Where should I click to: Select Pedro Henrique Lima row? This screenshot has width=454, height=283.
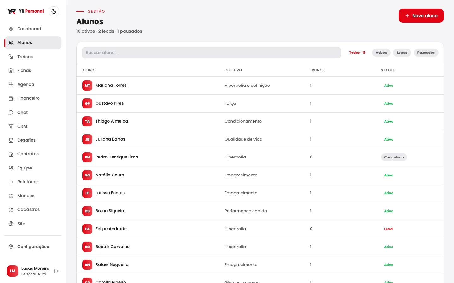click(x=260, y=157)
